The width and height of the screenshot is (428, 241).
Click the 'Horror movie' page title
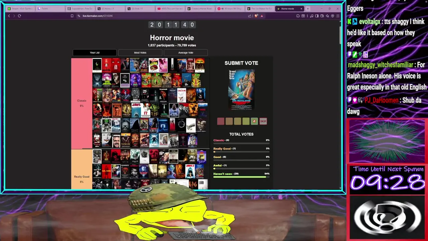[172, 38]
